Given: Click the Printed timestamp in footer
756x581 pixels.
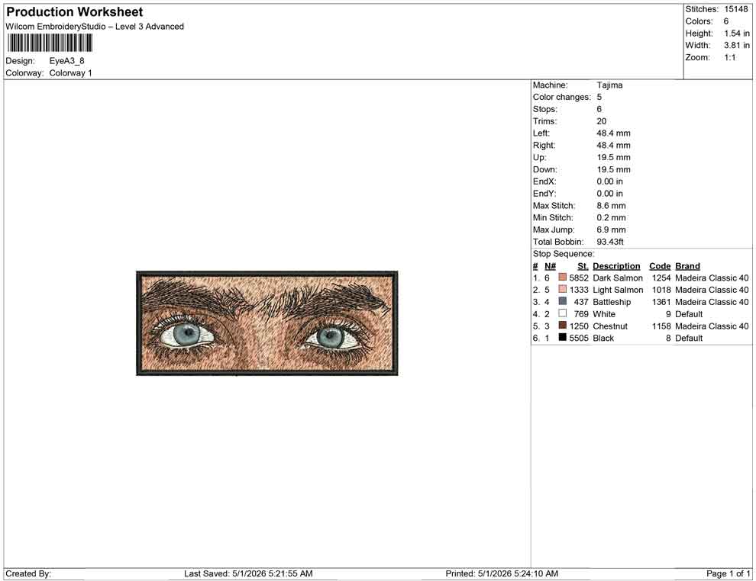Looking at the screenshot, I should tap(502, 573).
